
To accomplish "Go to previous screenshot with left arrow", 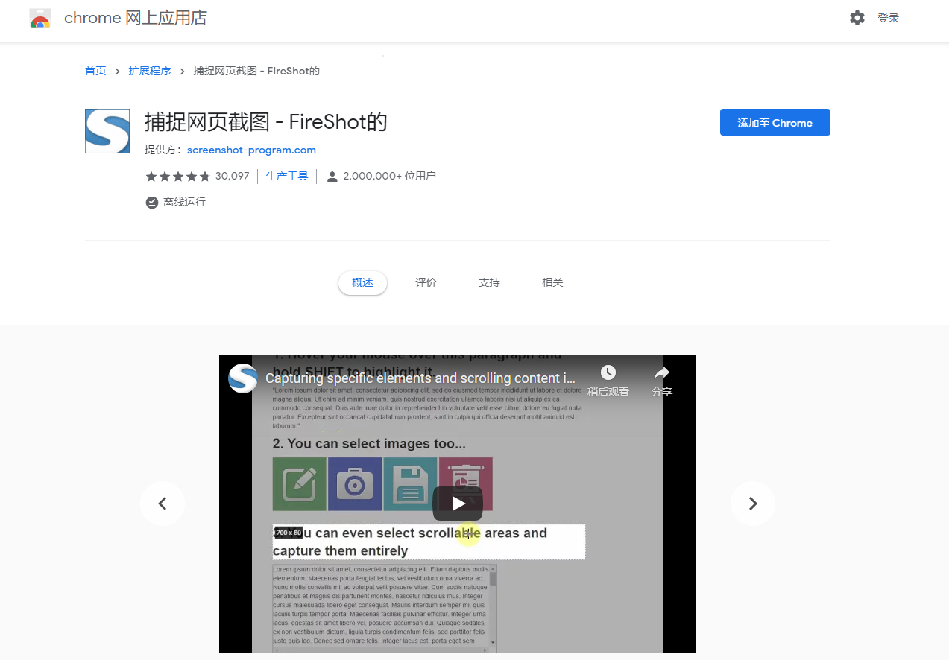I will 163,504.
